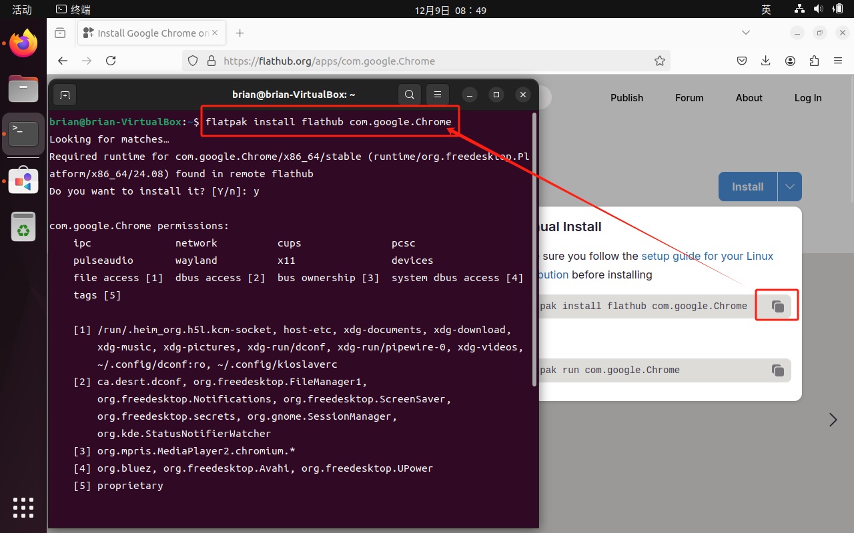
Task: Open the terminal hamburger menu
Action: coord(438,95)
